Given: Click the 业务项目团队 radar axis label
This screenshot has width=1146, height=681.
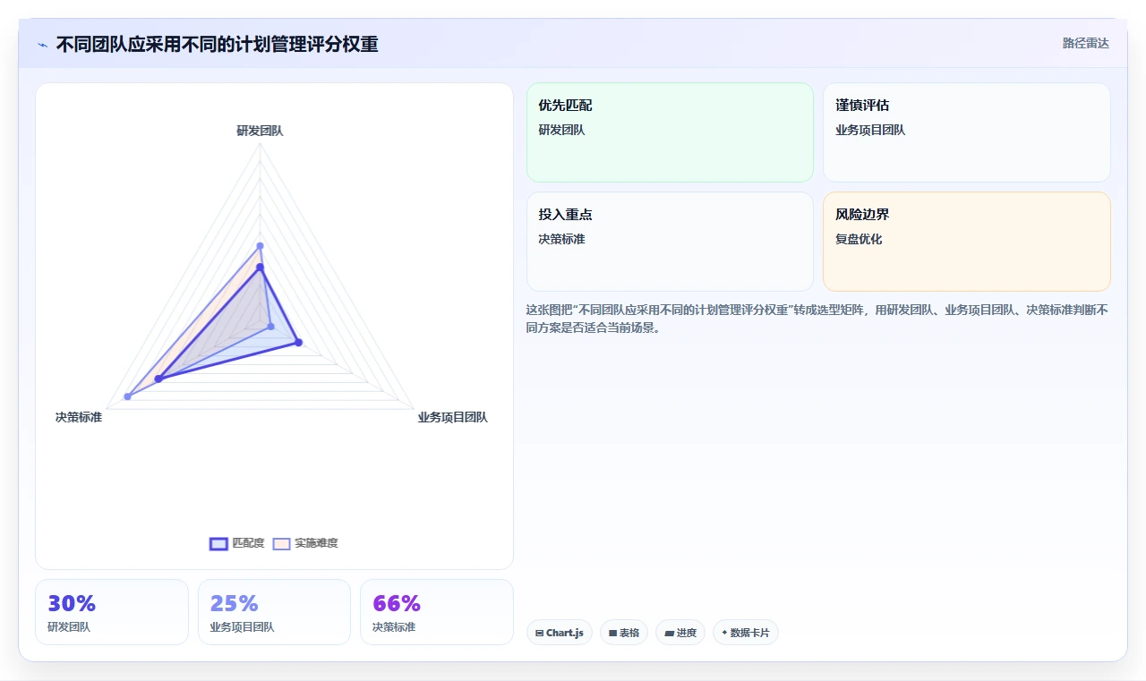Looking at the screenshot, I should click(x=453, y=417).
